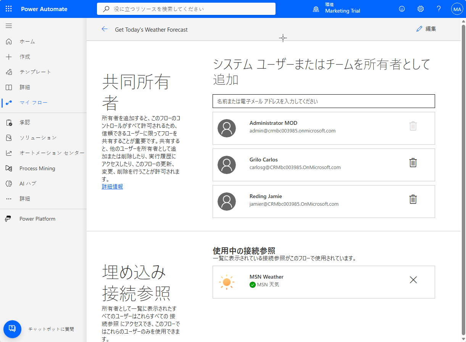
Task: Click the Power Automate title
Action: [44, 9]
